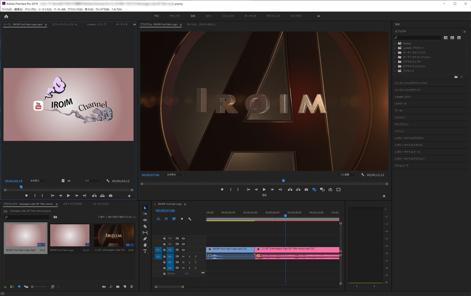This screenshot has width=471, height=296.
Task: Toggle the lock on track V2
Action: [164, 244]
